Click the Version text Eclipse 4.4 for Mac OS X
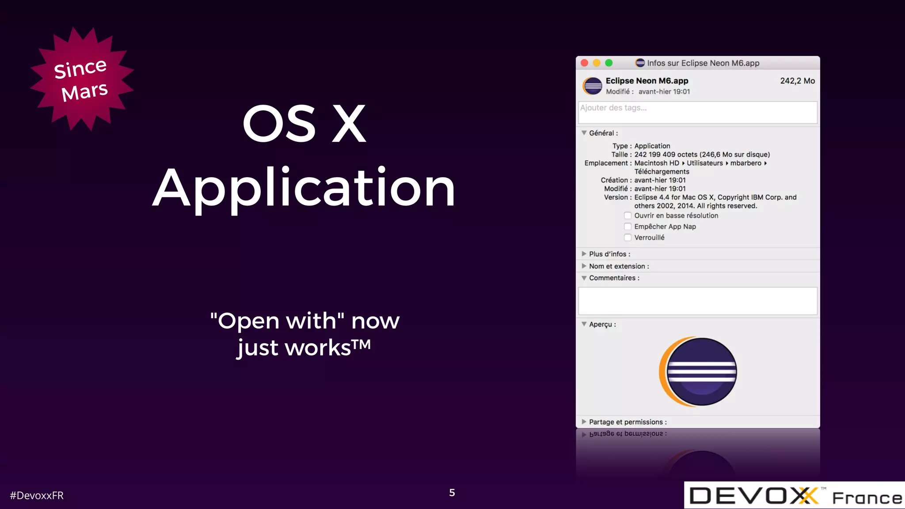905x509 pixels. (674, 198)
